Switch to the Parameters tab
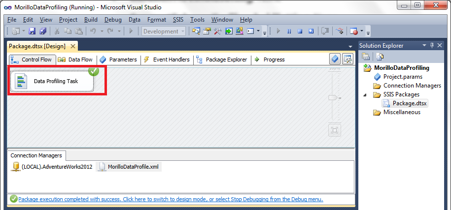 pos(118,60)
